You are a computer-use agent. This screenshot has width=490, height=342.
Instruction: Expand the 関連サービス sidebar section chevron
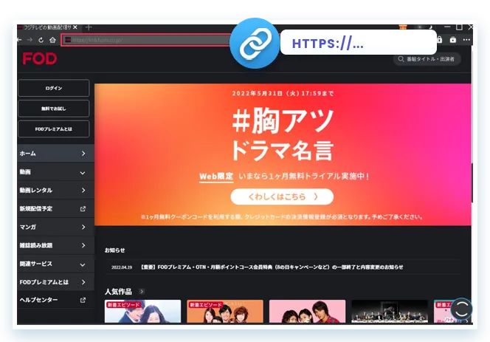(x=83, y=264)
